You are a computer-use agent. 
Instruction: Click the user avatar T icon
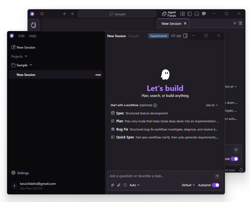click(14, 186)
